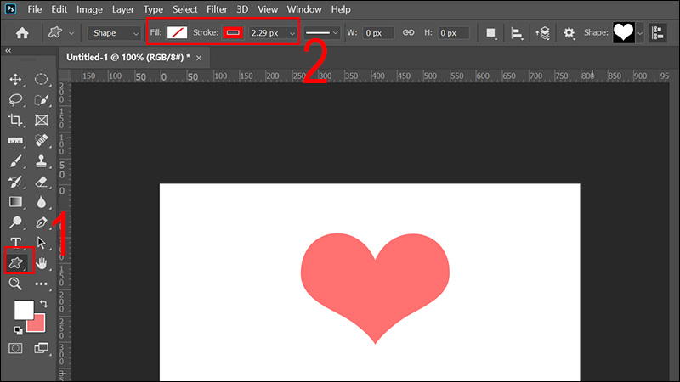Open the Layer menu
Screen dimensions: 680x382
(x=122, y=9)
